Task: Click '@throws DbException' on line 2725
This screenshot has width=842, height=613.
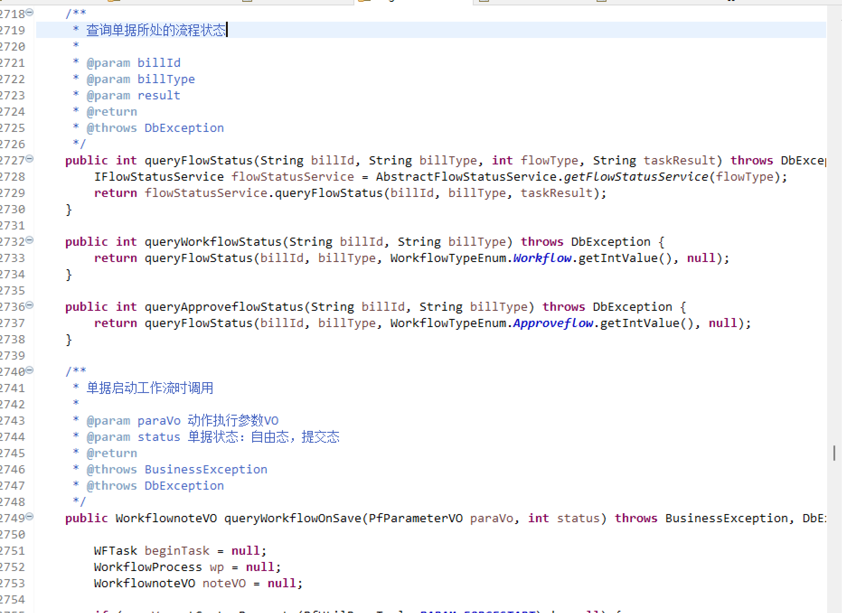Action: [x=155, y=128]
